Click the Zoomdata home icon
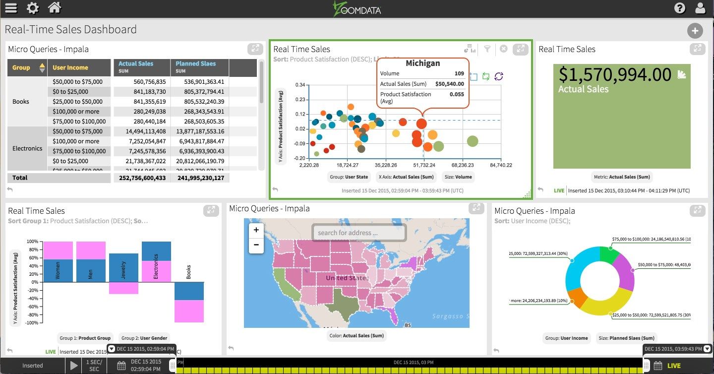Image resolution: width=714 pixels, height=374 pixels. click(55, 8)
